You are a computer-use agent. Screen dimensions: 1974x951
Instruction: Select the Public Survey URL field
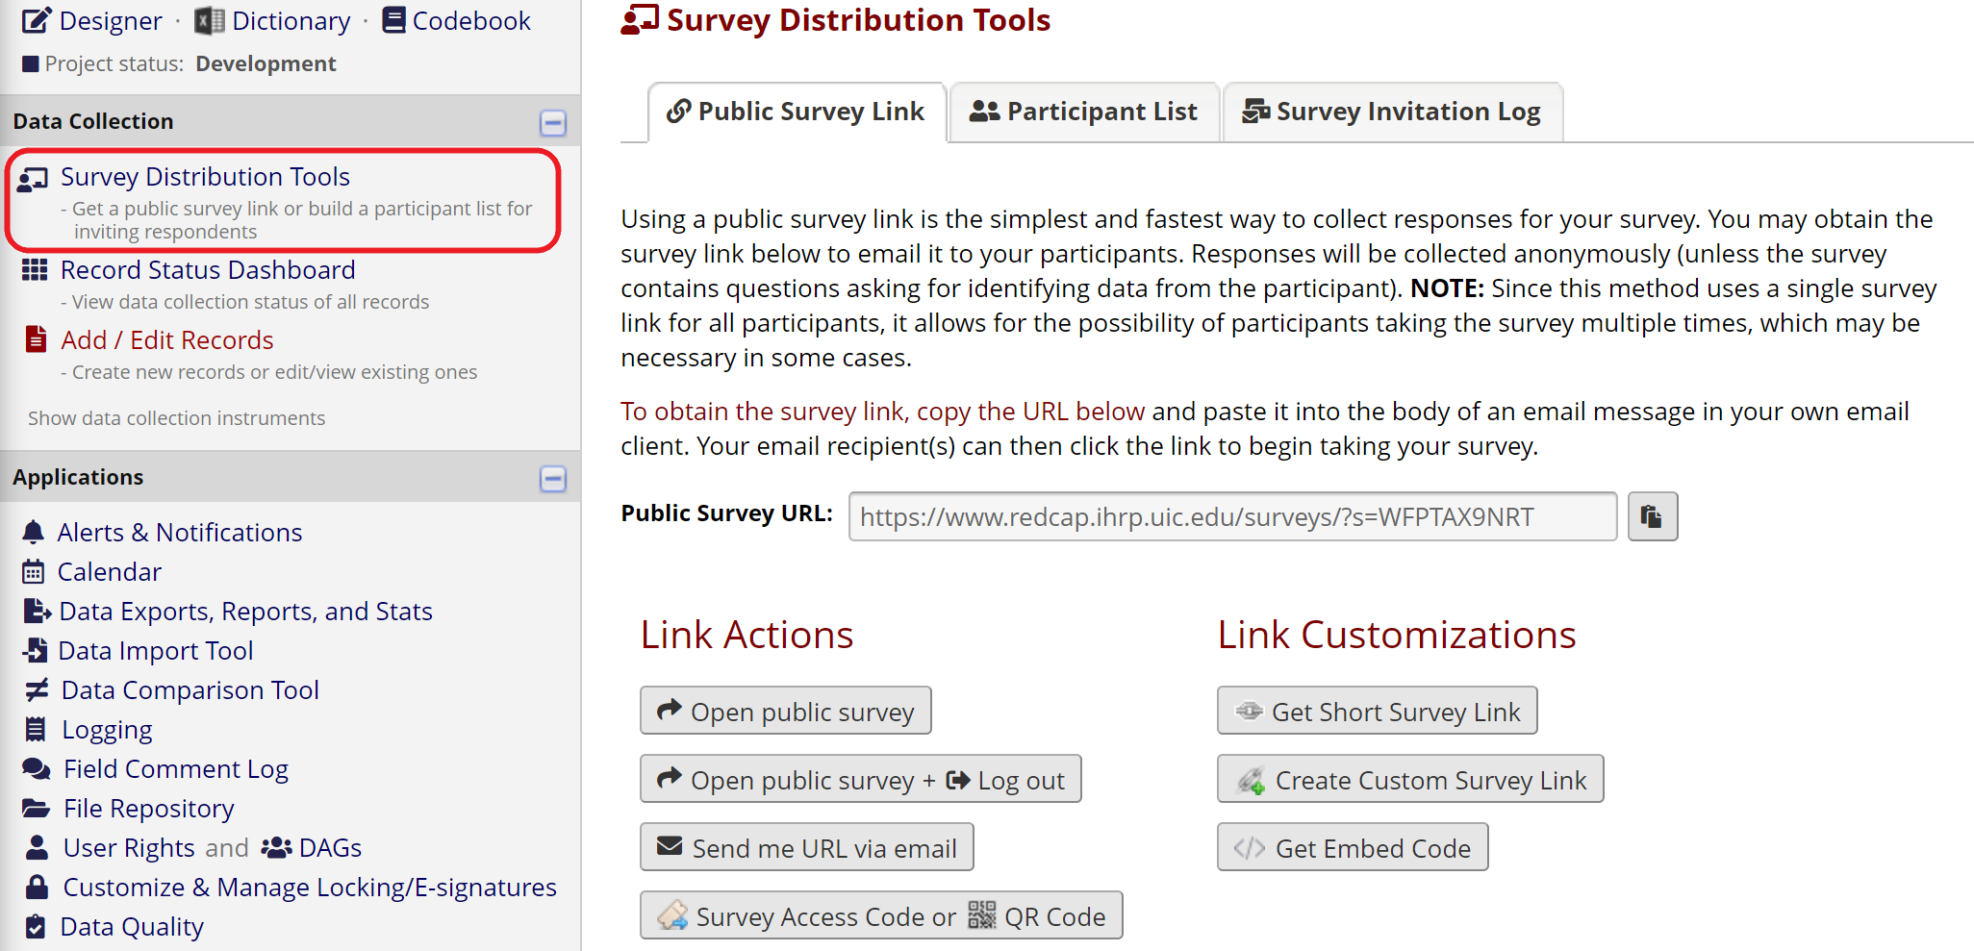pyautogui.click(x=1231, y=516)
